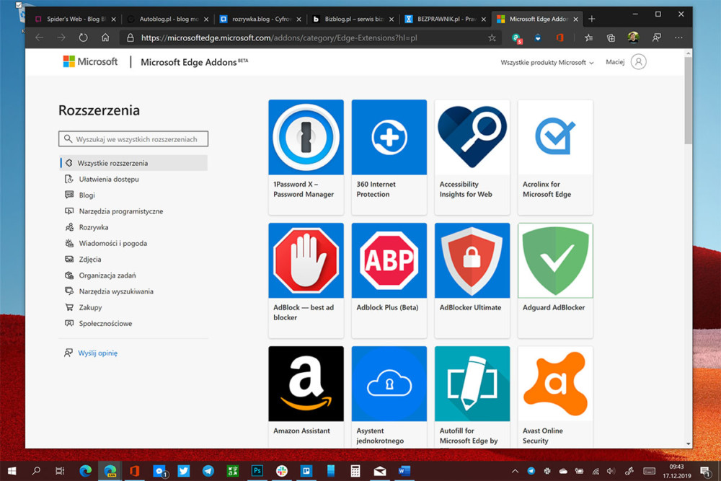The height and width of the screenshot is (481, 721).
Task: Switch to rozrywka.blog tab
Action: [x=261, y=19]
